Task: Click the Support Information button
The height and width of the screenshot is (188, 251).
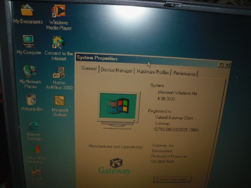Action: coord(172,179)
